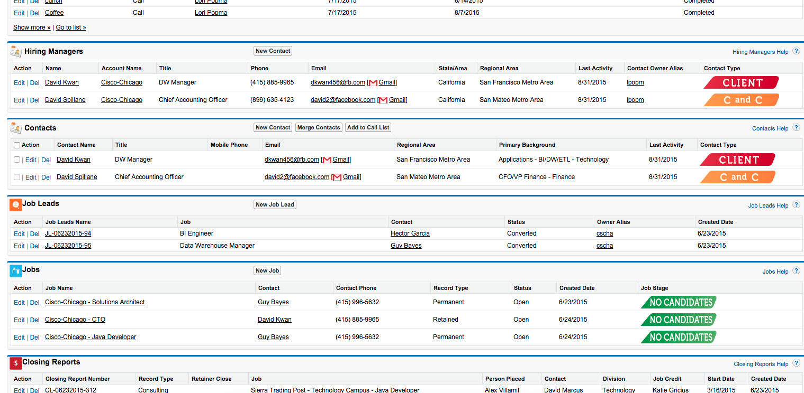Image resolution: width=804 pixels, height=393 pixels.
Task: Click the Show more » link
Action: click(x=32, y=27)
